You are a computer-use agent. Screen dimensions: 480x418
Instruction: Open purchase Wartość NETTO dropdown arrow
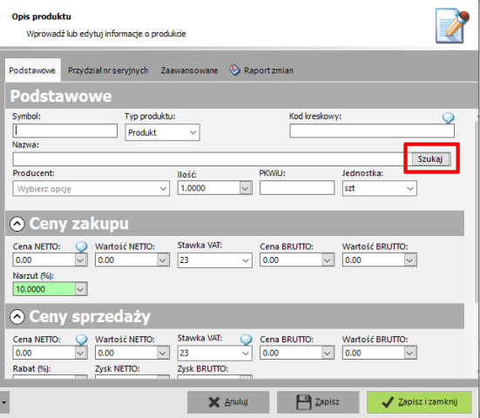[x=163, y=260]
